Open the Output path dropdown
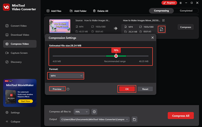 tap(95, 120)
